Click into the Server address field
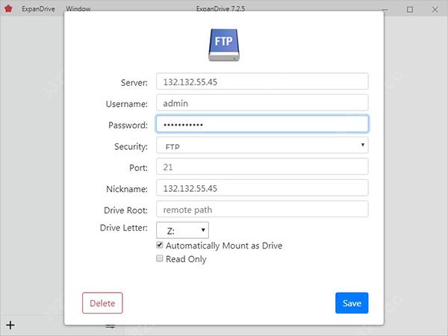The width and height of the screenshot is (448, 336). point(262,81)
